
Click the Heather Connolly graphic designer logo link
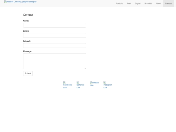coord(20,2)
